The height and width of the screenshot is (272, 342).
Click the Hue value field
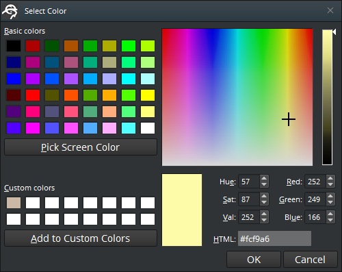tap(249, 182)
